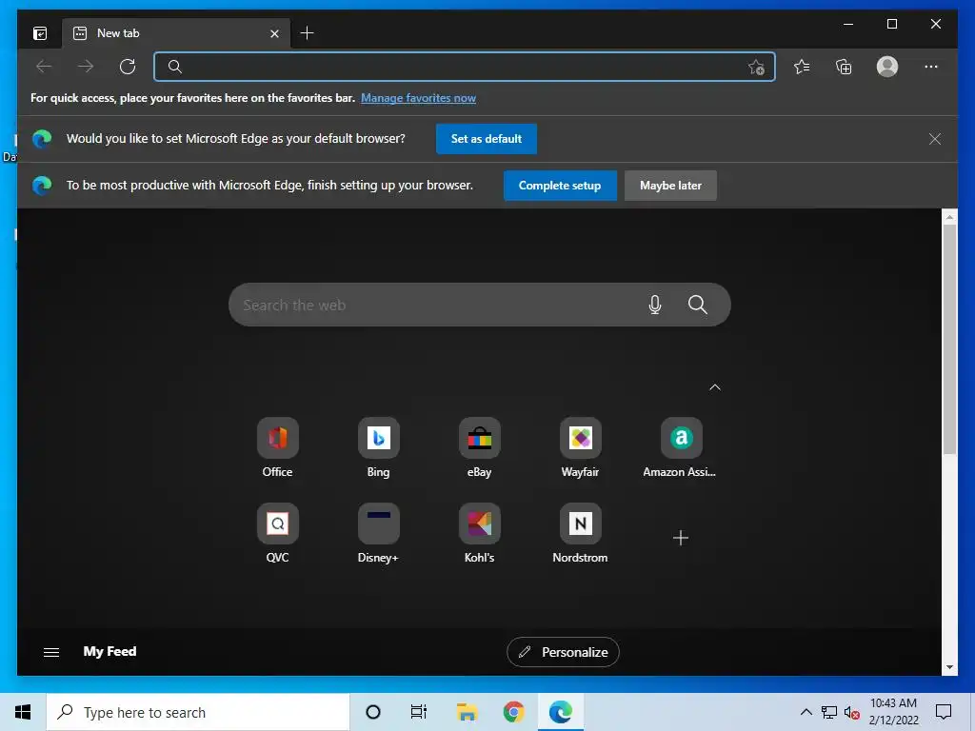The width and height of the screenshot is (975, 731).
Task: Open the tab actions menu icon
Action: coord(40,33)
